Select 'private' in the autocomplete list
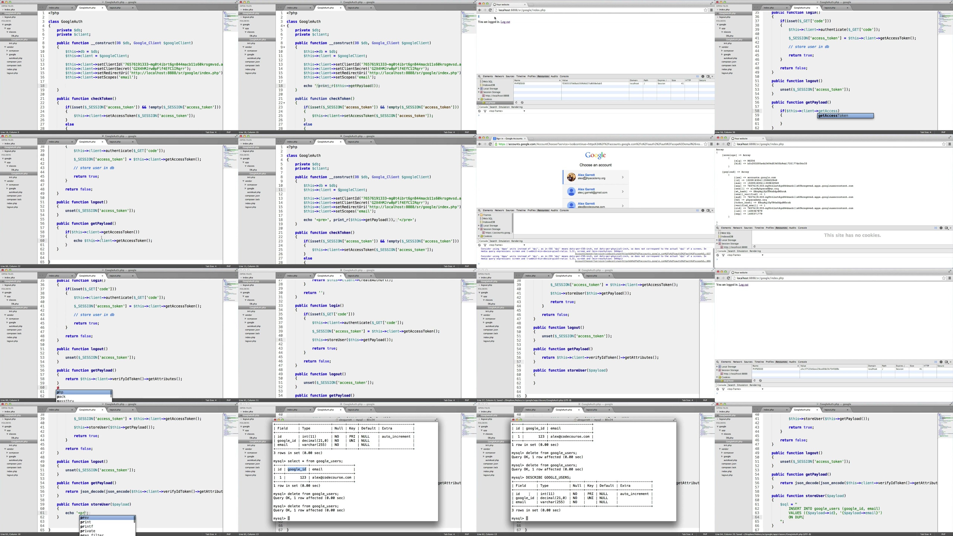953x536 pixels. coord(107,531)
